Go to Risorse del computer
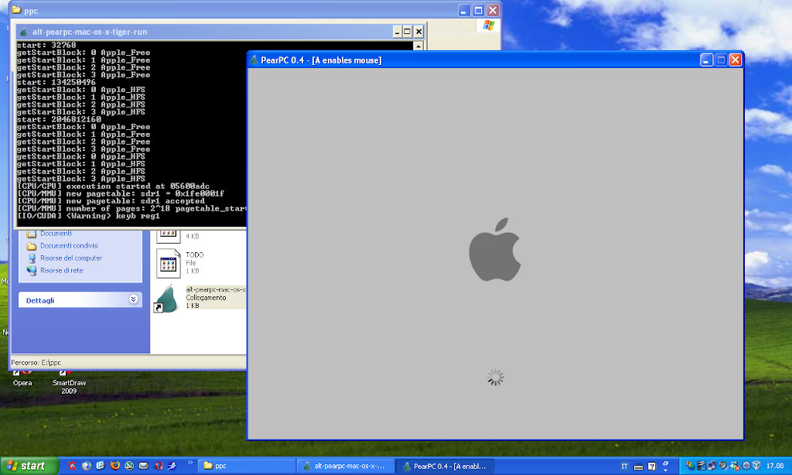This screenshot has width=792, height=475. (x=71, y=258)
